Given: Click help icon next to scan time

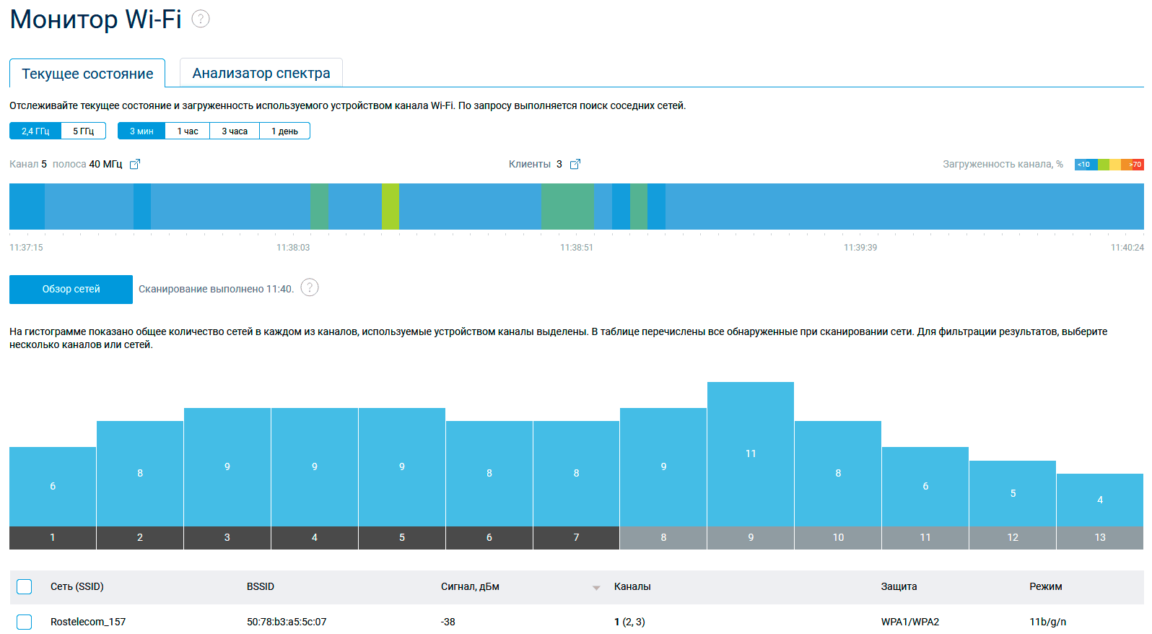Looking at the screenshot, I should tap(310, 288).
